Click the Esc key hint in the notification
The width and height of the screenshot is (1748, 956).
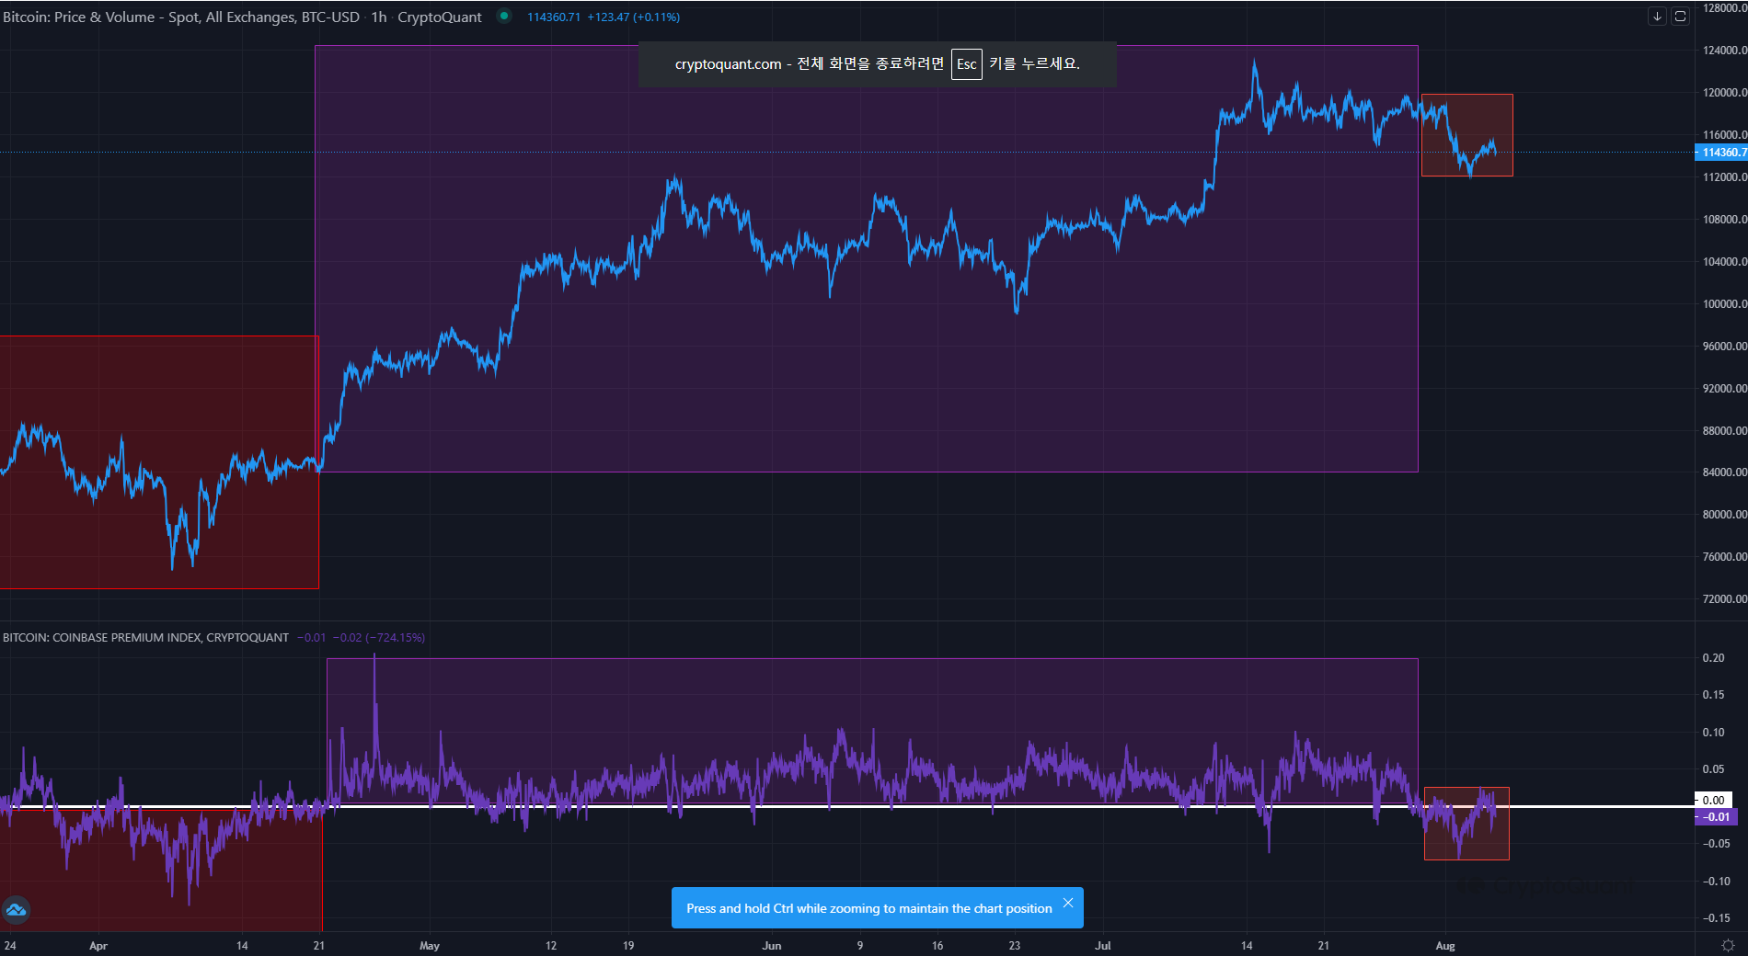[x=966, y=64]
